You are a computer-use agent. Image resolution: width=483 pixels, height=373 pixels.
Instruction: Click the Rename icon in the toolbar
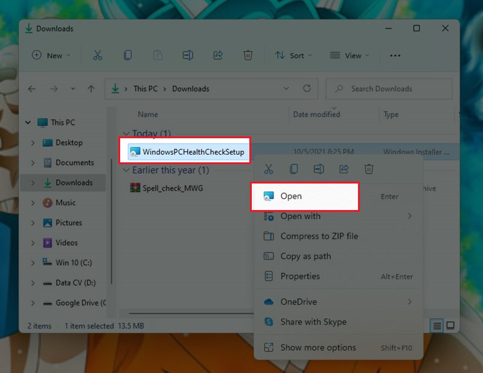pyautogui.click(x=188, y=56)
